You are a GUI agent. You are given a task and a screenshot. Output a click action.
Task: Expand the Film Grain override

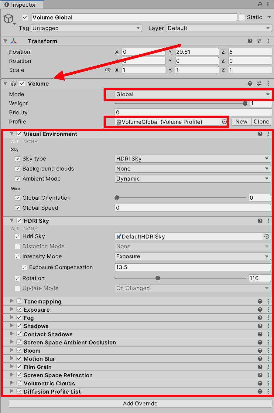12,367
